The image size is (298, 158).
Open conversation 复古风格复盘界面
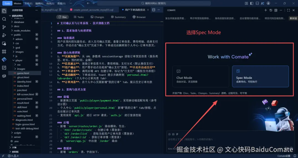coord(175,18)
